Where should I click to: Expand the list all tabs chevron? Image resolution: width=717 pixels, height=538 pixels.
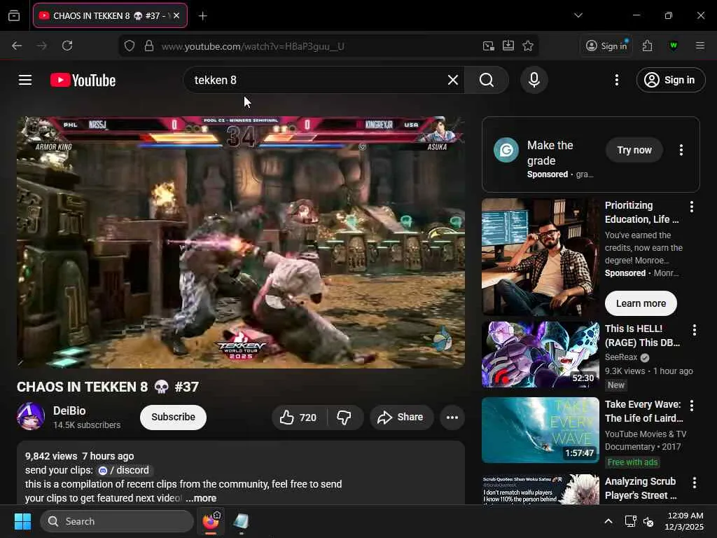pos(578,15)
